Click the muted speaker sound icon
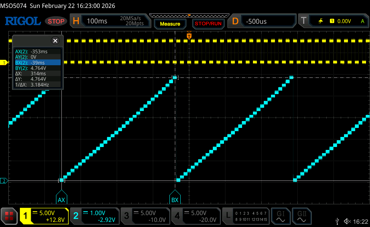The height and width of the screenshot is (227, 370). pos(347,221)
